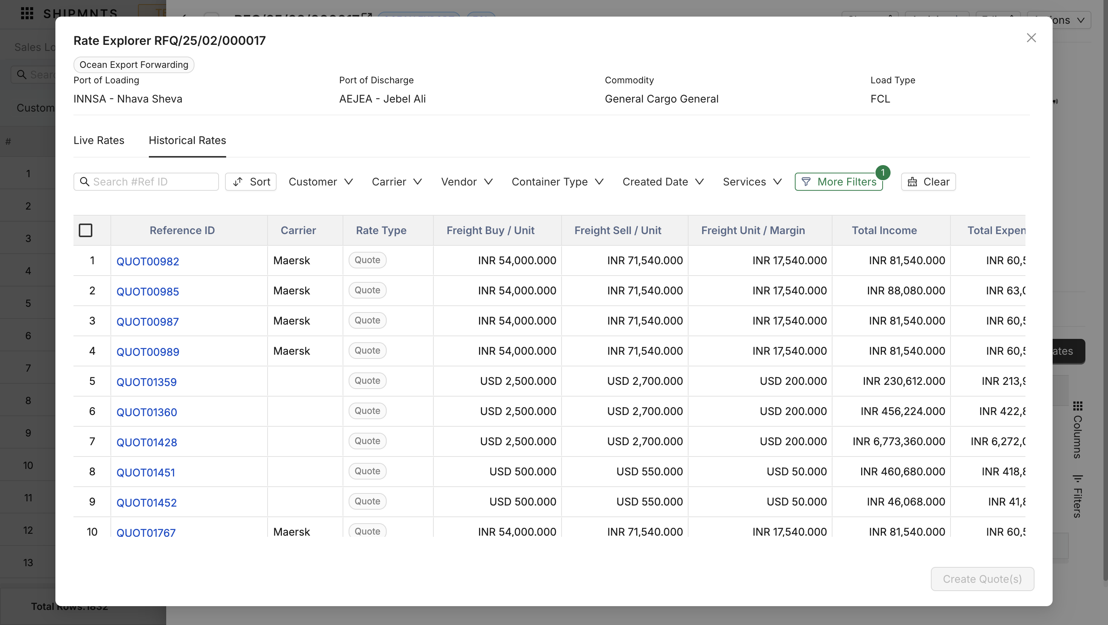Viewport: 1108px width, 625px height.
Task: Clear all applied filters
Action: coord(928,182)
